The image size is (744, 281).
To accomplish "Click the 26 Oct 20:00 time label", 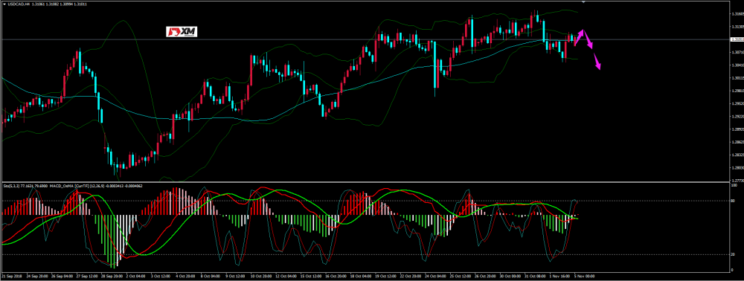I will pyautogui.click(x=485, y=277).
